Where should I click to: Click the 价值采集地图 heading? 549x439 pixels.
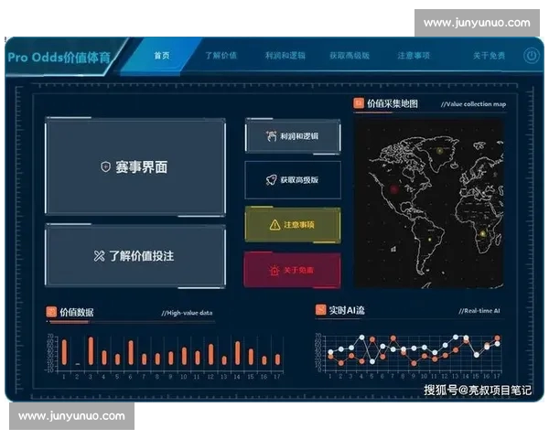click(393, 103)
